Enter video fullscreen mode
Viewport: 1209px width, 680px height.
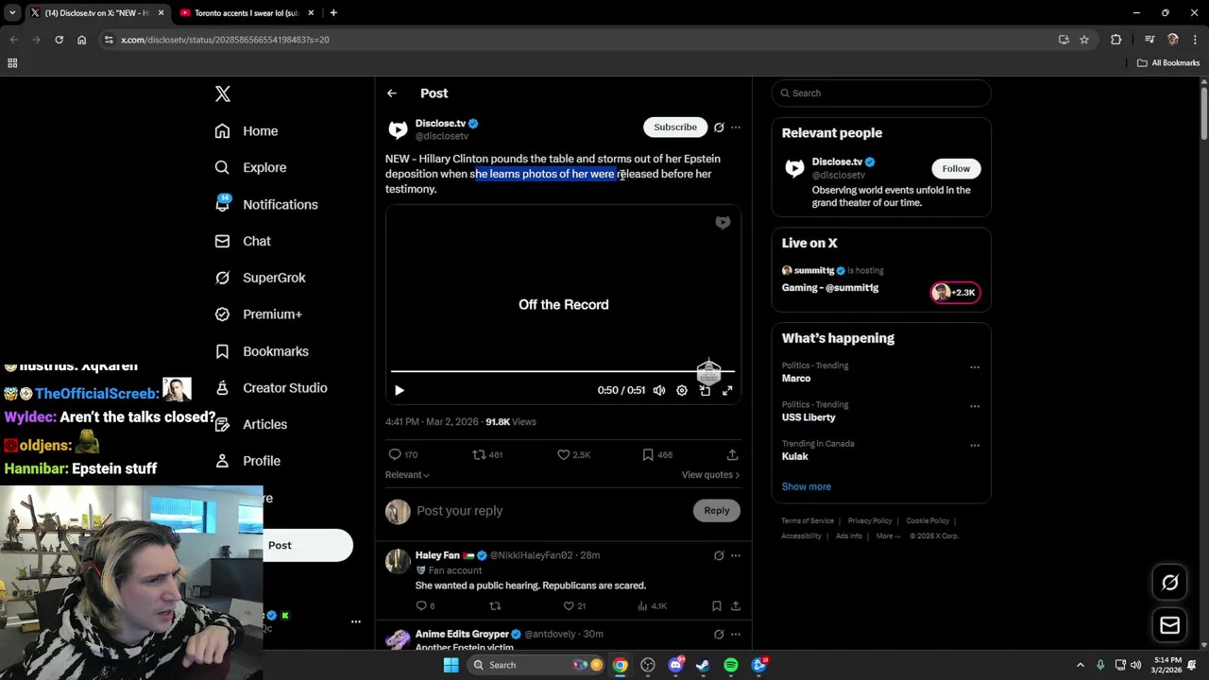(727, 390)
